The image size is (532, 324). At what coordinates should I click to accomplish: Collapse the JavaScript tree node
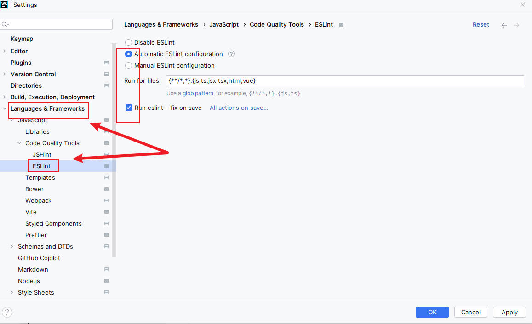(x=12, y=120)
